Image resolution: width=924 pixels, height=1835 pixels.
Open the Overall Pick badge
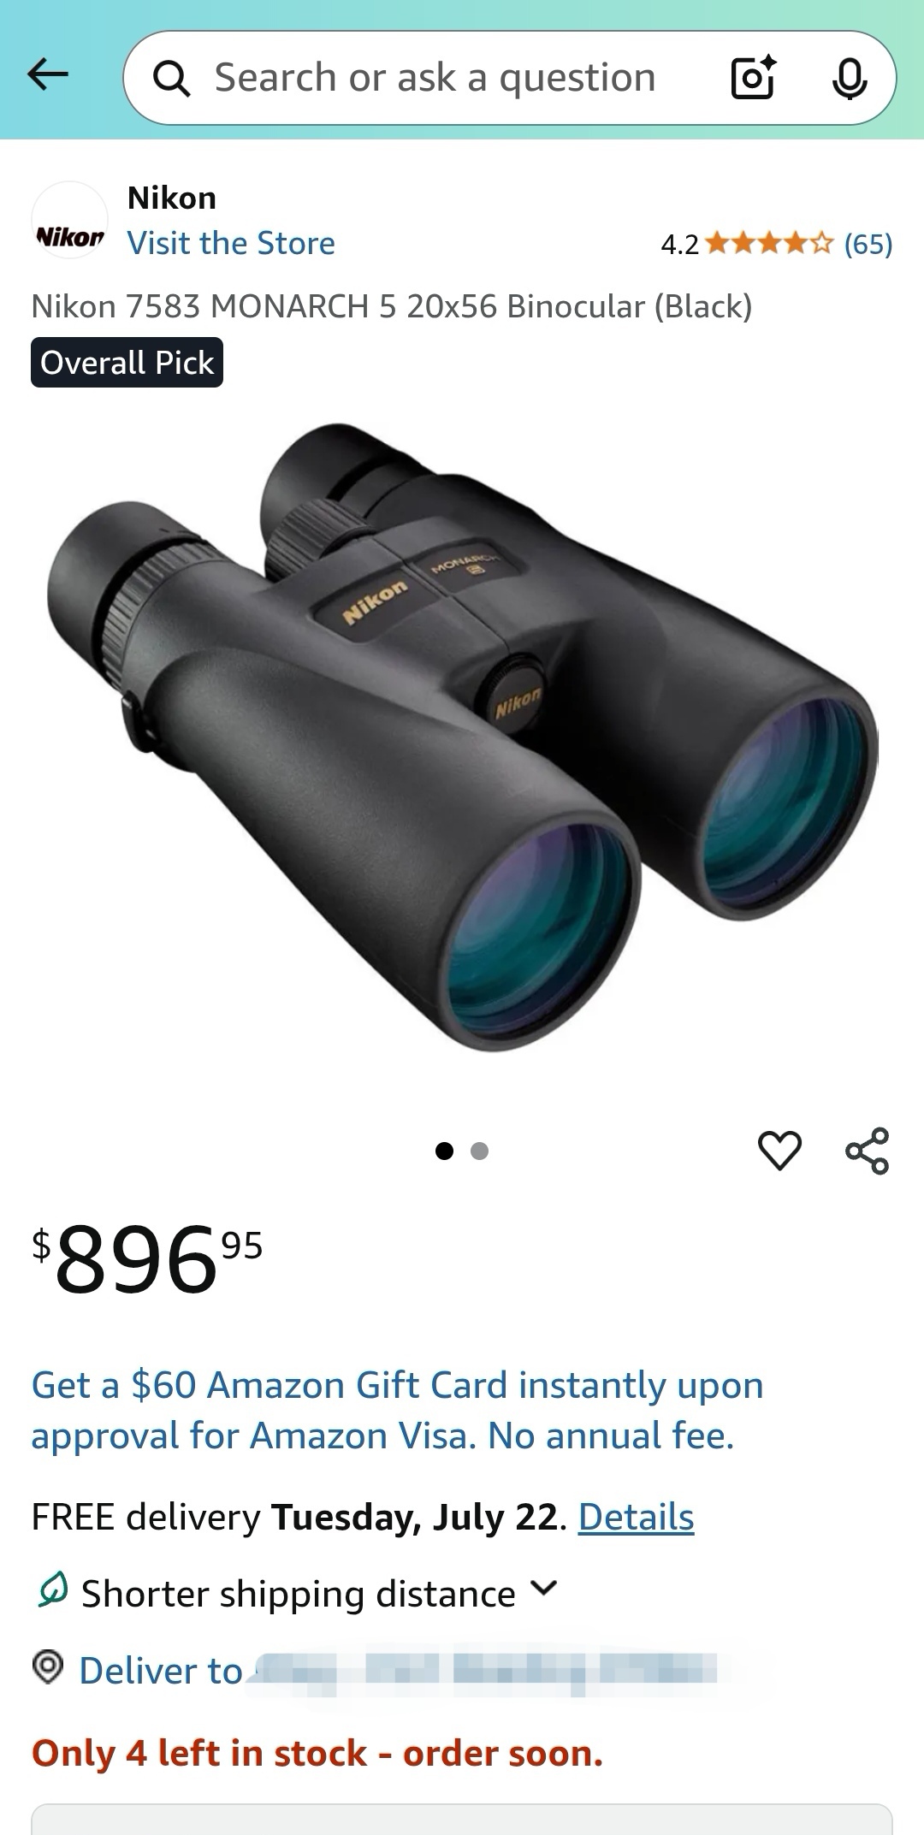[x=127, y=363]
